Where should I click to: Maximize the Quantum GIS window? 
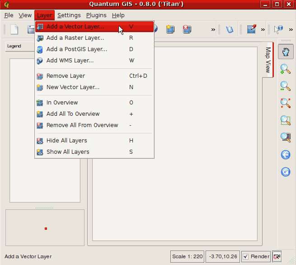coord(277,4)
